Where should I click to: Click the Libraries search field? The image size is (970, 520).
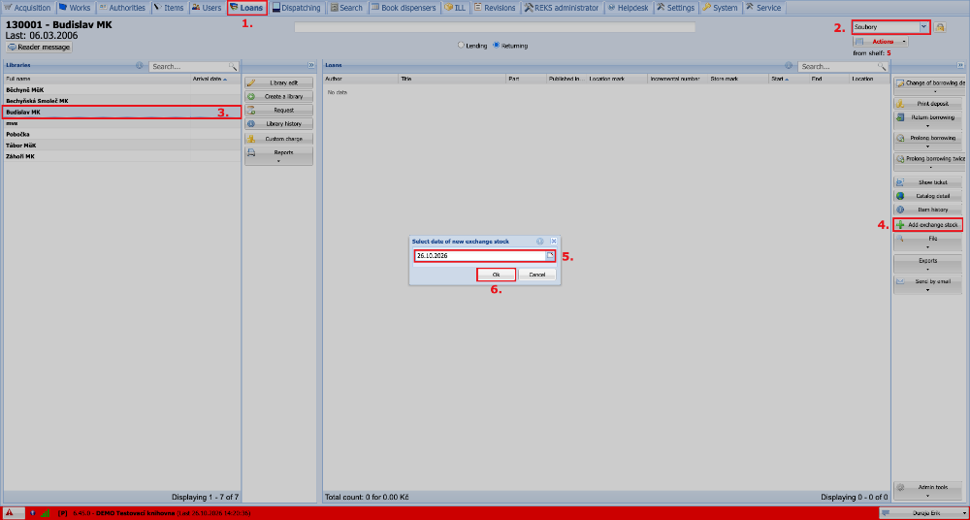coord(189,66)
